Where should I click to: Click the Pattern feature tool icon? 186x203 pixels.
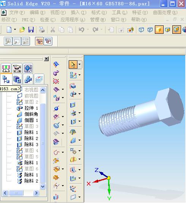click(73, 151)
